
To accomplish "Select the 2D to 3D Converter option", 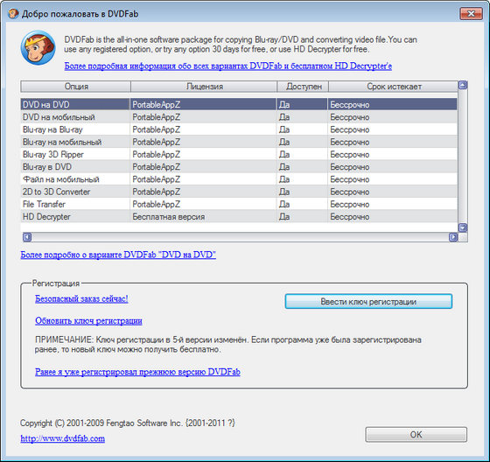I will 239,192.
